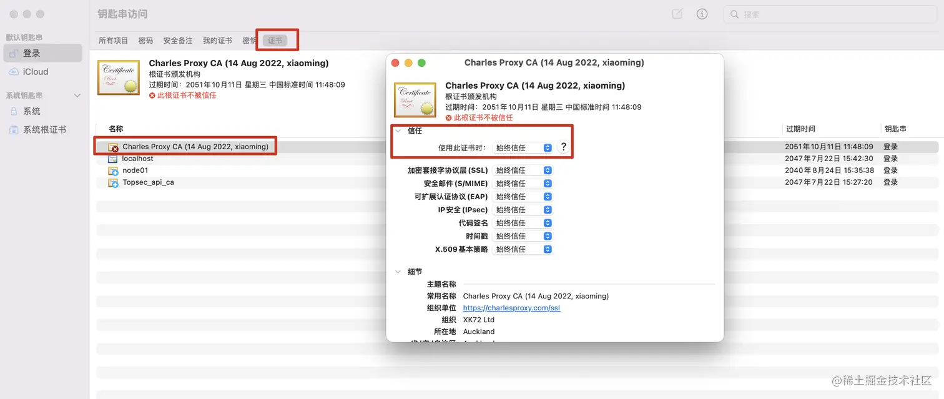Open the 可扩展认证协议 (EAP) dropdown
944x399 pixels.
[523, 197]
